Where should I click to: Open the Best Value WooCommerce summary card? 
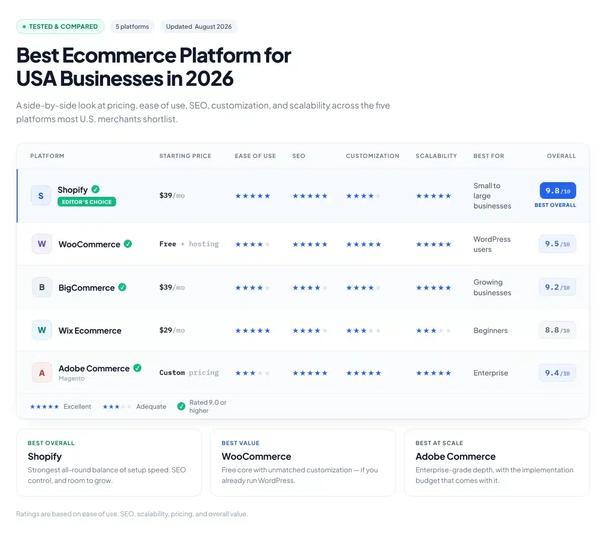click(x=303, y=463)
